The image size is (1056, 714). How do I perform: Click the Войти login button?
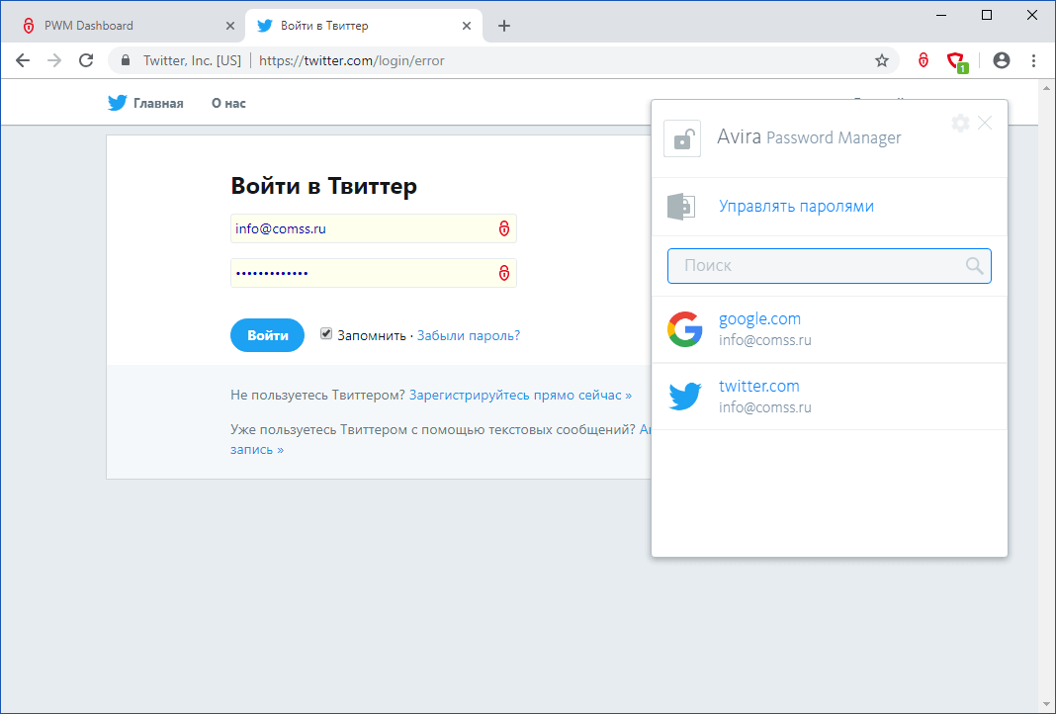(x=267, y=334)
